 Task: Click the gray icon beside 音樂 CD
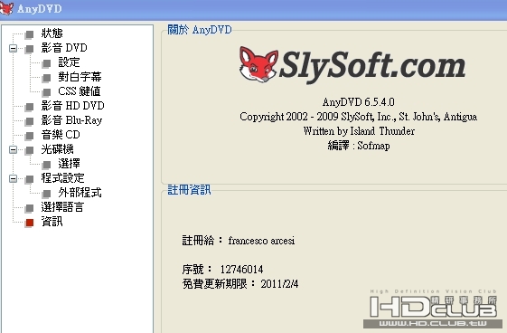point(30,136)
